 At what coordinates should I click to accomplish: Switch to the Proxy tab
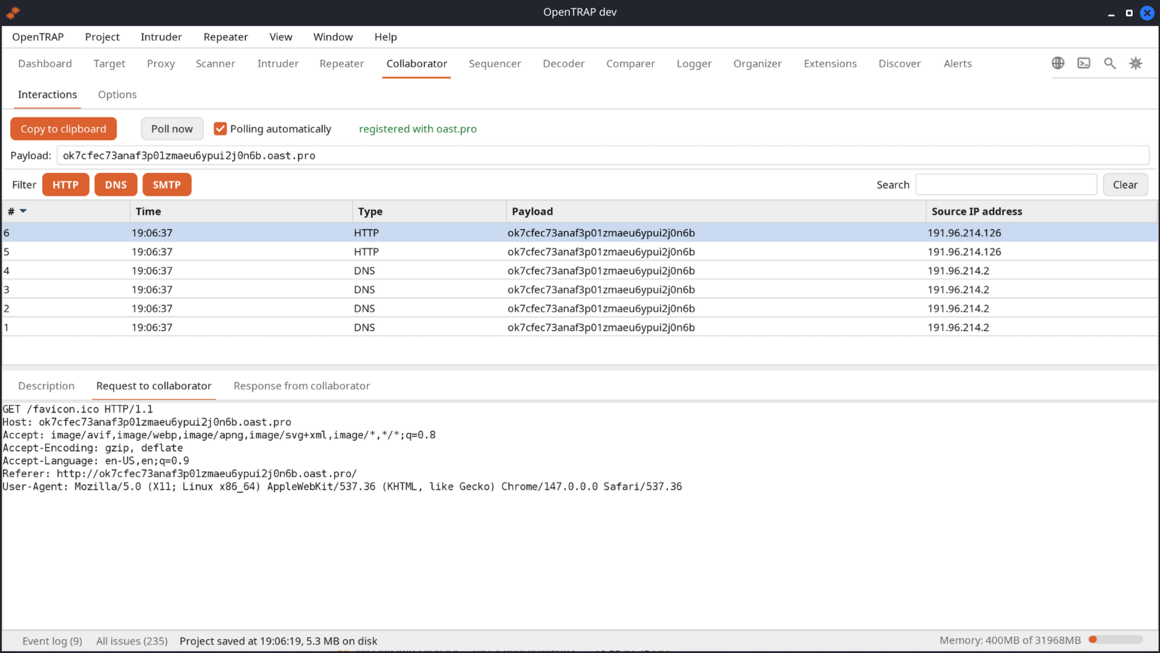point(161,63)
